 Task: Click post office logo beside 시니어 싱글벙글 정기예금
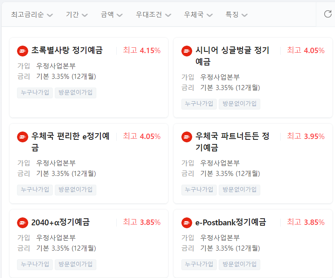coord(187,51)
